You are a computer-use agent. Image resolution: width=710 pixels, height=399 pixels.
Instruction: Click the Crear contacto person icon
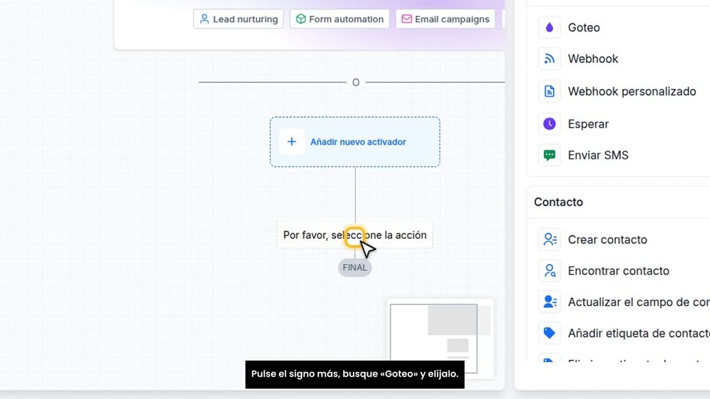click(550, 240)
